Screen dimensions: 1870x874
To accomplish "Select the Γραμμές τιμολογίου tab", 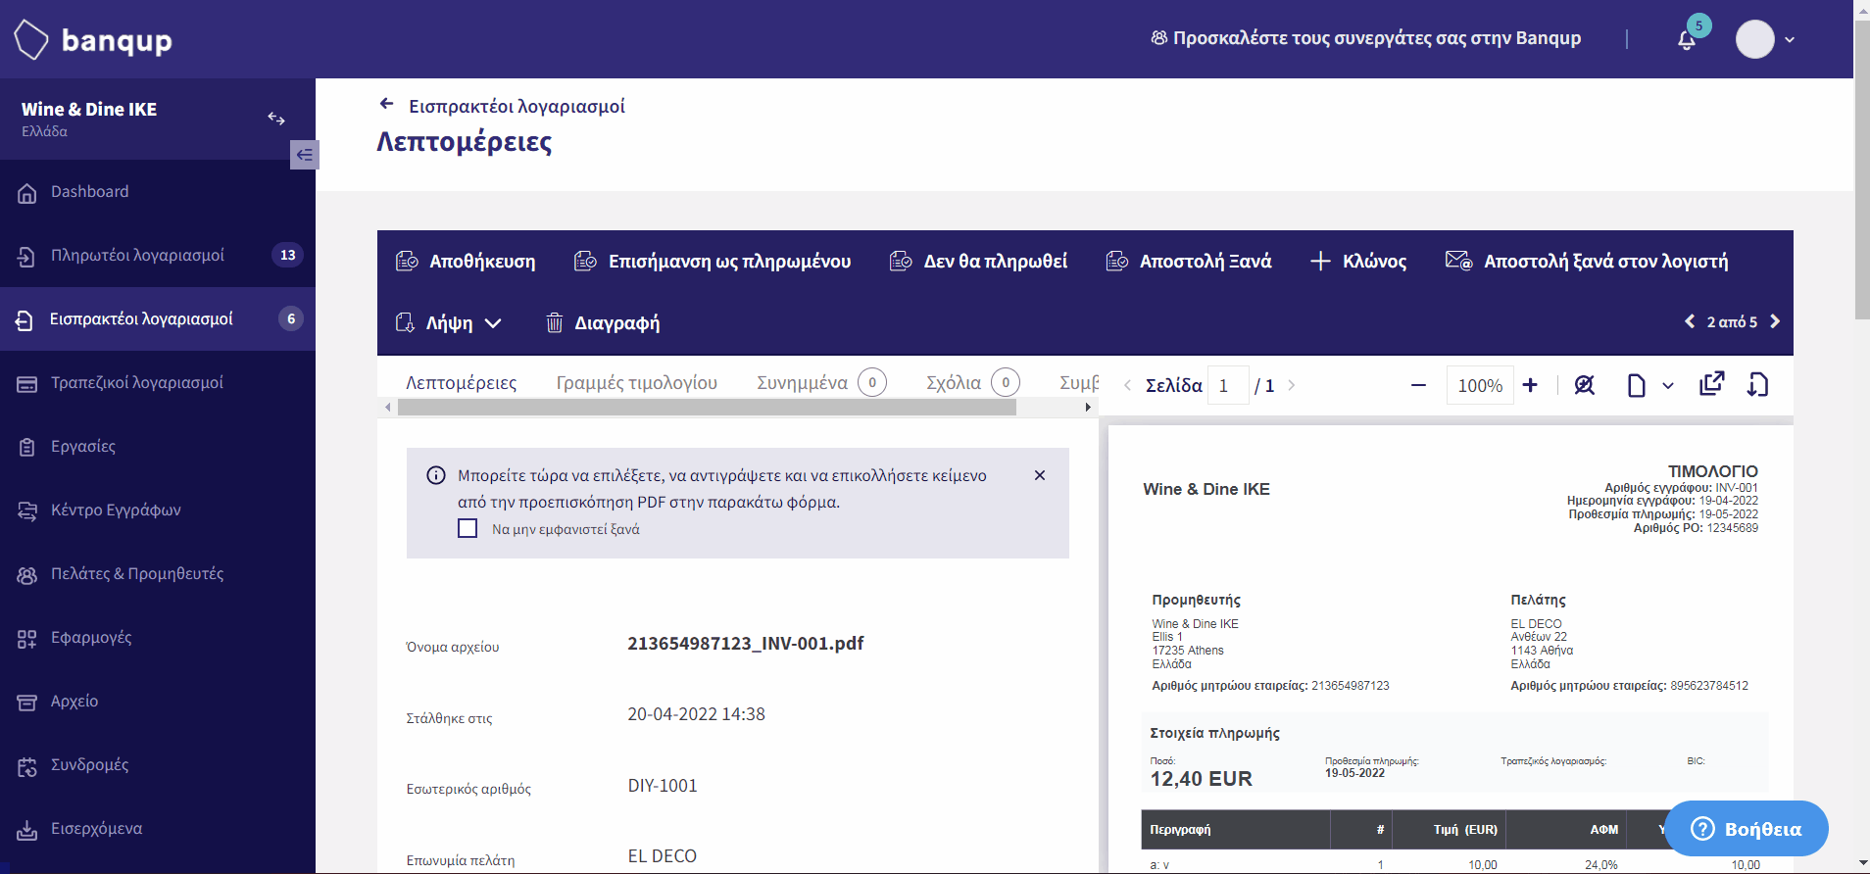I will point(637,383).
